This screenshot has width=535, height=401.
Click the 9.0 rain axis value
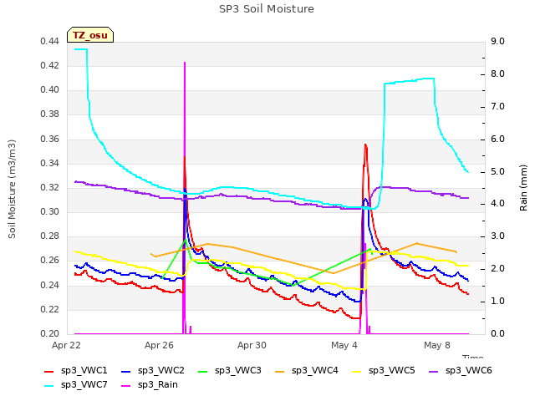(498, 42)
